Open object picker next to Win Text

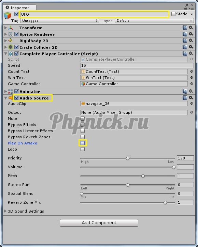click(x=192, y=77)
